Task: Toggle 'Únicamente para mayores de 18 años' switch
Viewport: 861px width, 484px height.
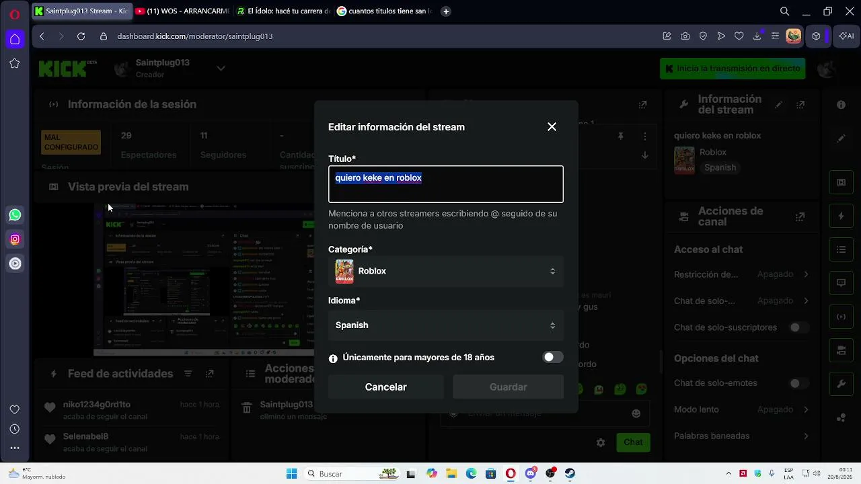Action: click(553, 357)
